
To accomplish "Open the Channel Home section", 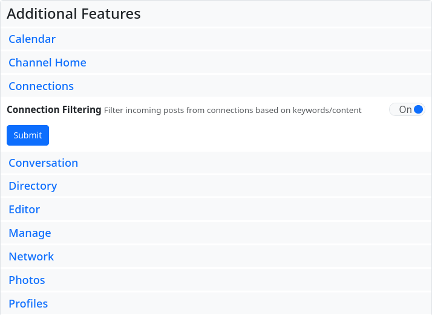I will (47, 63).
